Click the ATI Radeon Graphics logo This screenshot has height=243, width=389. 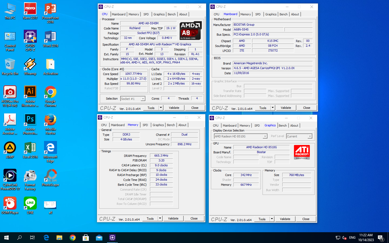[302, 152]
